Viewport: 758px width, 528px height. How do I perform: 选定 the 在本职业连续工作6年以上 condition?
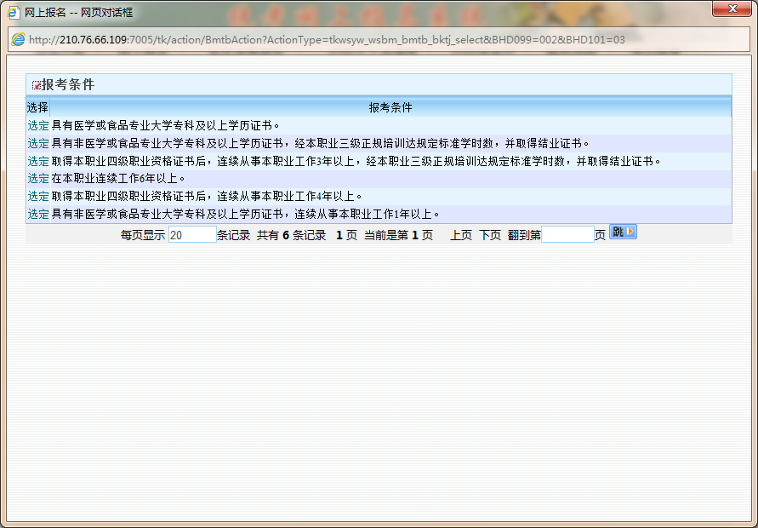pos(37,180)
